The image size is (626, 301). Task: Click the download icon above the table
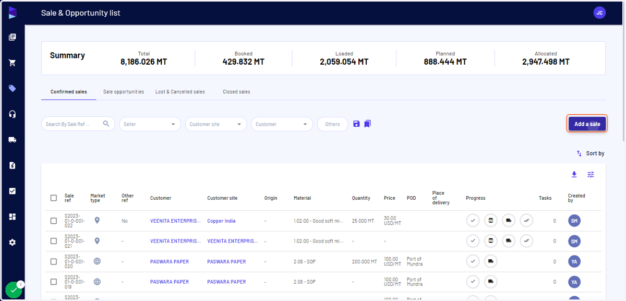click(x=574, y=174)
